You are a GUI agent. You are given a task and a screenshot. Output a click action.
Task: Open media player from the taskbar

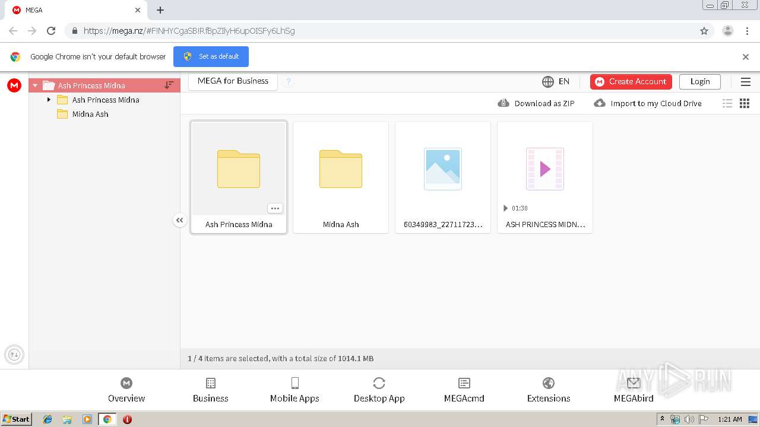coord(87,419)
